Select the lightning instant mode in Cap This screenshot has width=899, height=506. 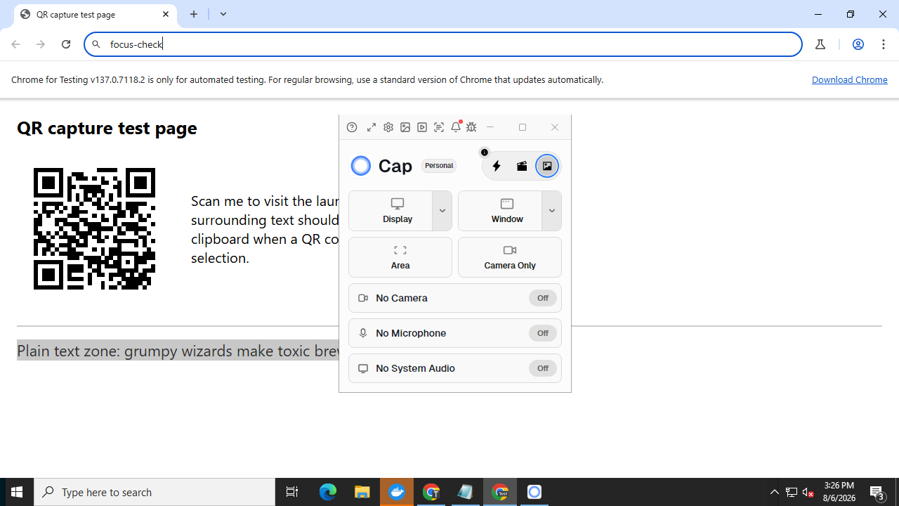tap(497, 166)
